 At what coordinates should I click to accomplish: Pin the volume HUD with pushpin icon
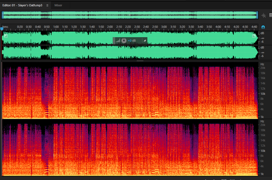[145, 41]
